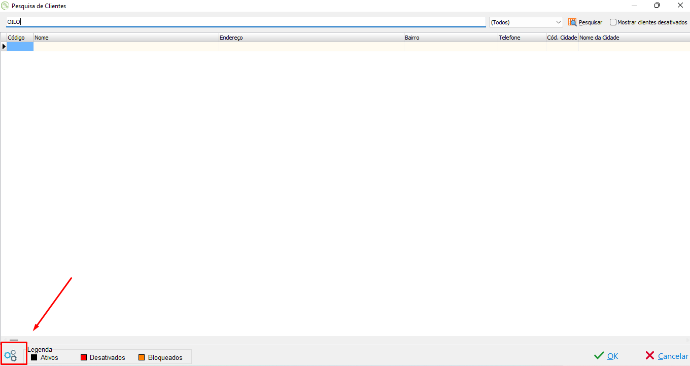
Task: Click the black Ativos legend swatch
Action: pos(34,357)
